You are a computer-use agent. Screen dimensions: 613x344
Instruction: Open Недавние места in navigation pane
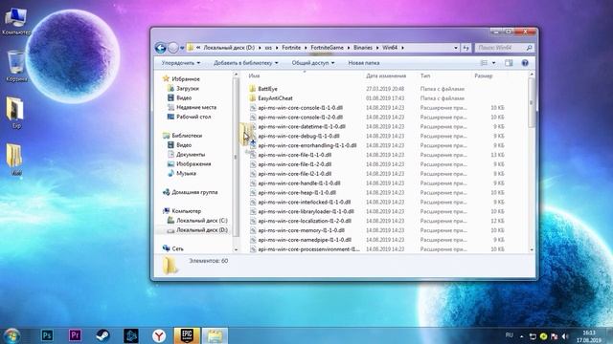(196, 107)
